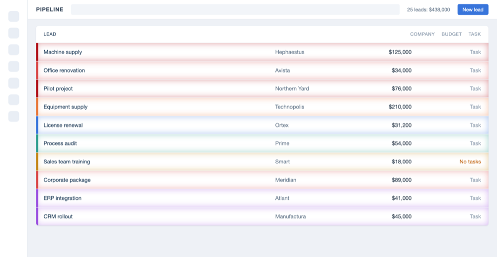Open the Machine supply lead
Screen dimensions: 497x257
click(x=63, y=52)
